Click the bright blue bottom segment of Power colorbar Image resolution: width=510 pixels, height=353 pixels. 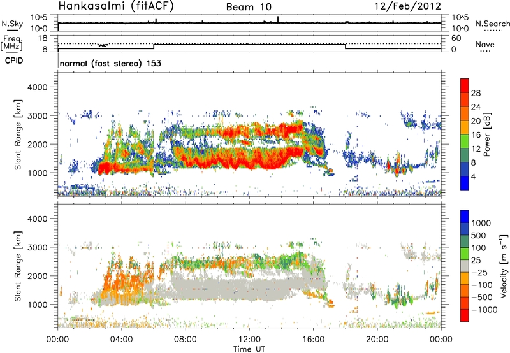coord(465,183)
